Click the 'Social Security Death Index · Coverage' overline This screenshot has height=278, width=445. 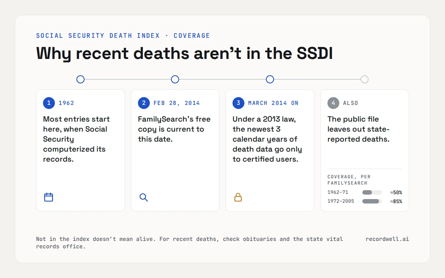123,36
